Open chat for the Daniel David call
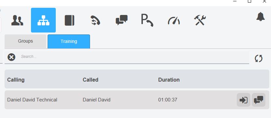Image resolution: width=271 pixels, height=118 pixels. 259,100
